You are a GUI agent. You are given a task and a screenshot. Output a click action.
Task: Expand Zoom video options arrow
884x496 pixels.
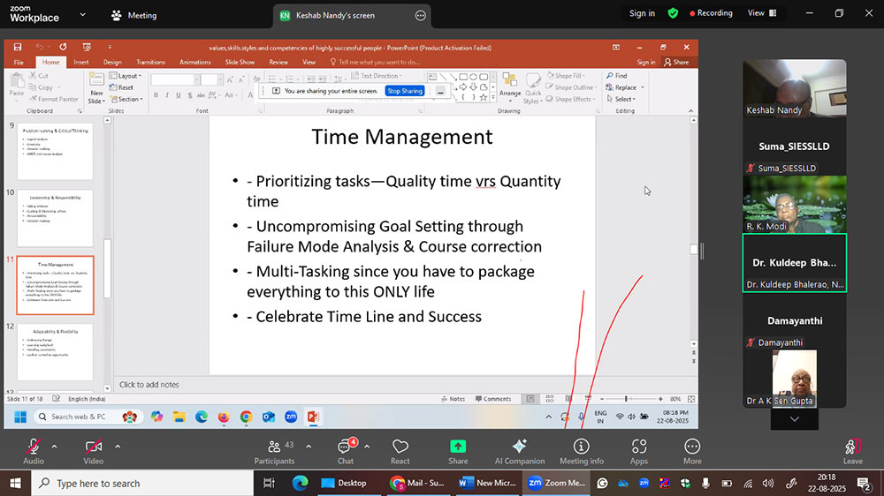pyautogui.click(x=118, y=447)
